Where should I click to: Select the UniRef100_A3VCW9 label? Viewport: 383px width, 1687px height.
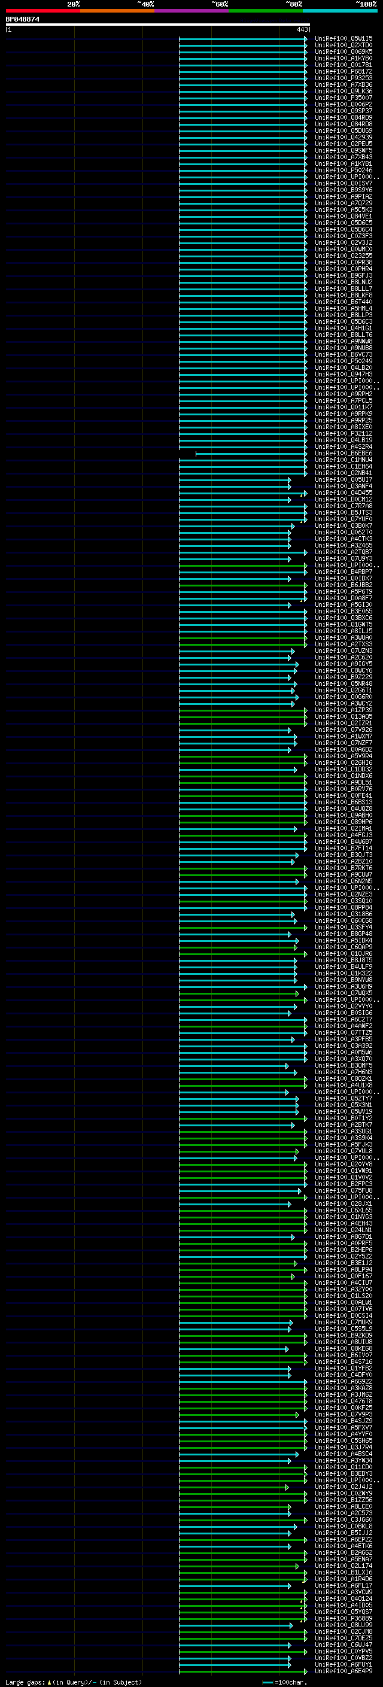(x=344, y=1592)
